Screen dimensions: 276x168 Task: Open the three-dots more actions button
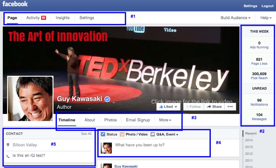[230, 106]
